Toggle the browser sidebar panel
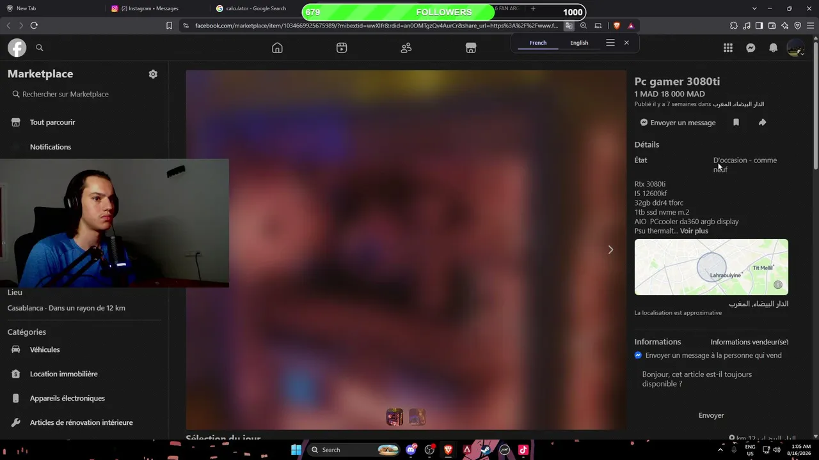Screen dimensions: 819x460 click(x=759, y=26)
